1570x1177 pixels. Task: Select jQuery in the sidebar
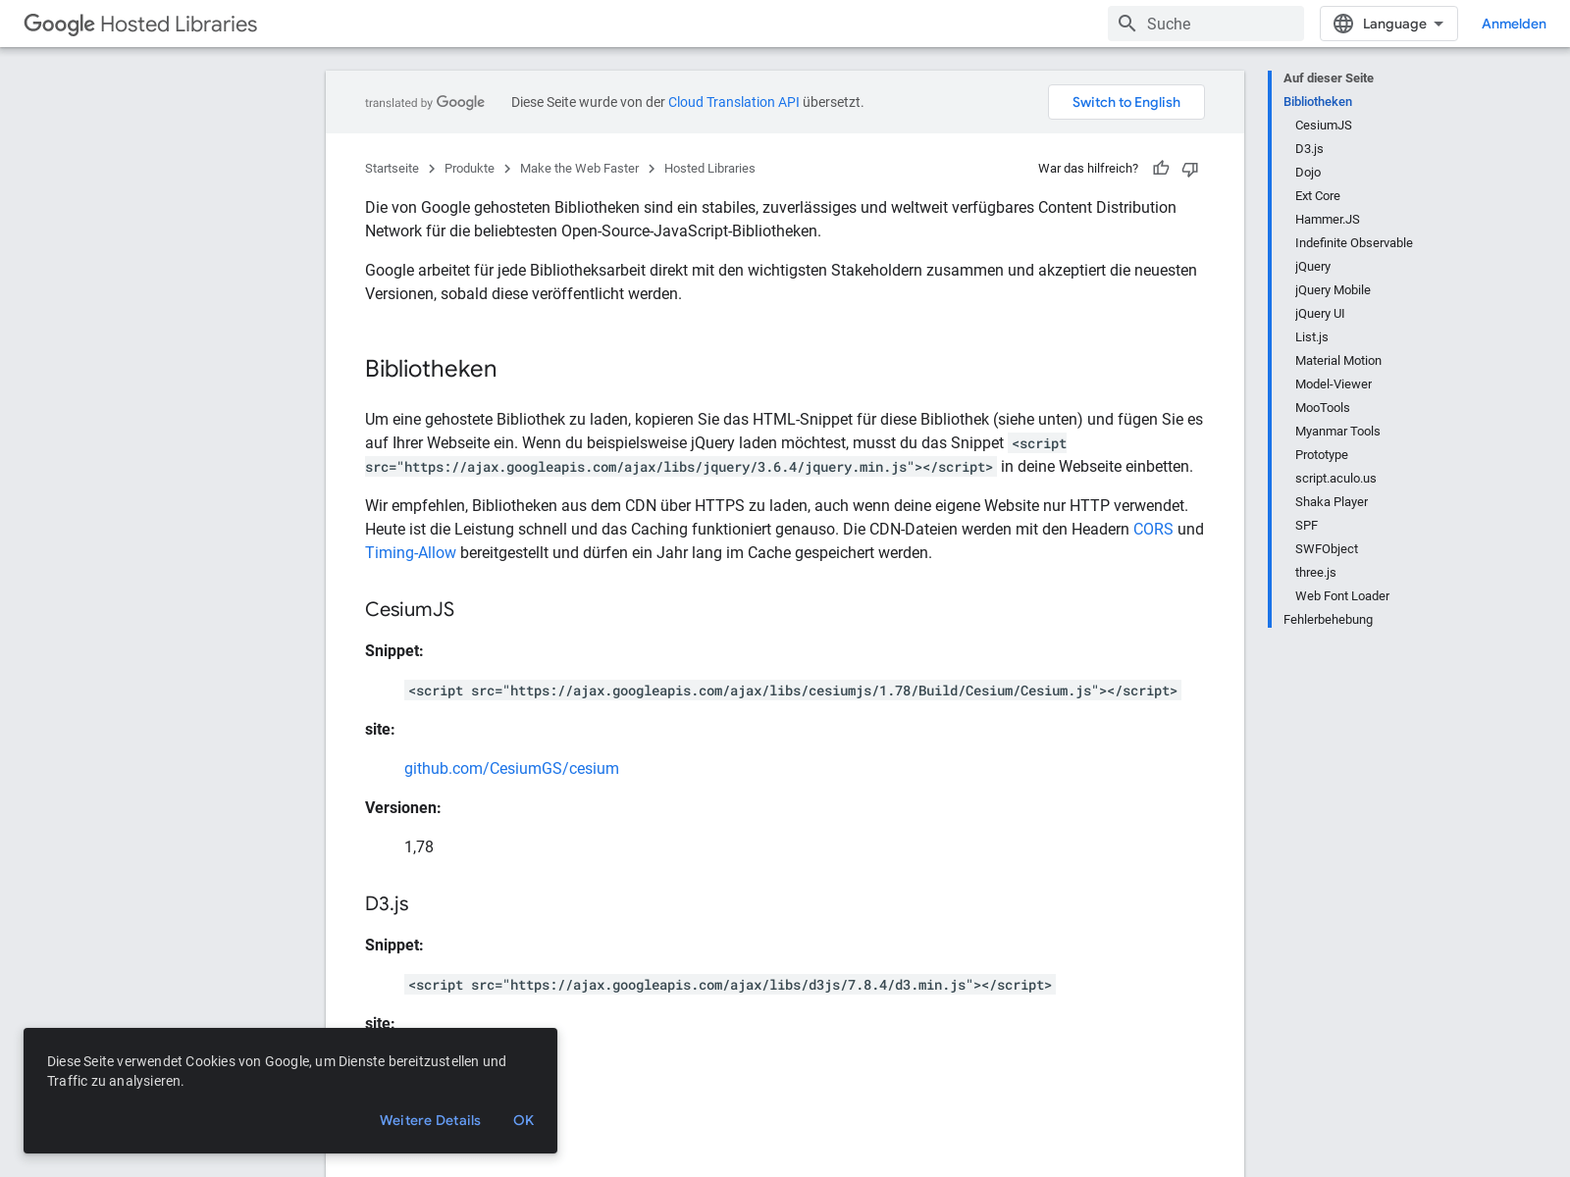pyautogui.click(x=1313, y=267)
